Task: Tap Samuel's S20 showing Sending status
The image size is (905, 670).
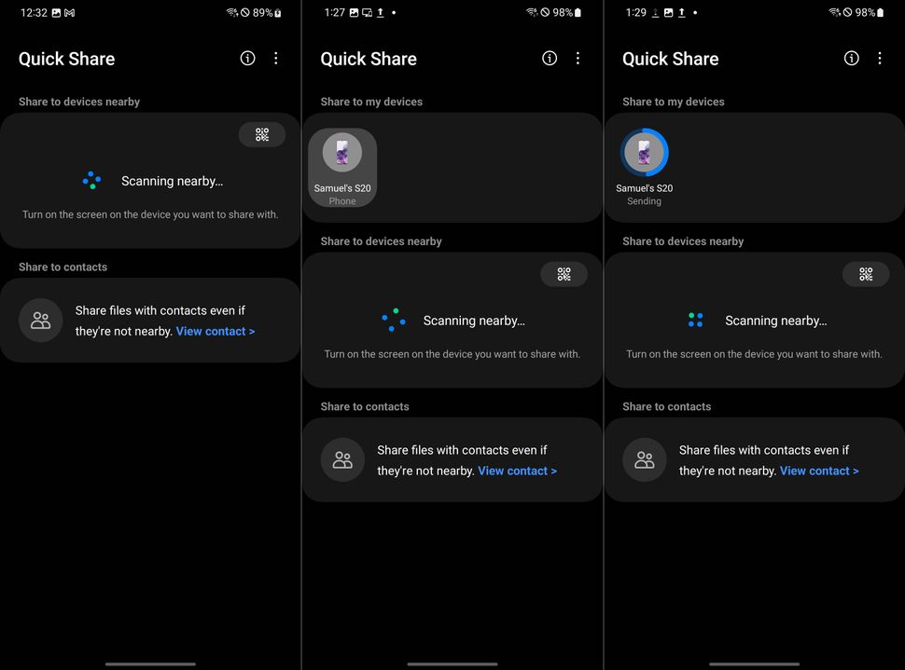Action: click(x=644, y=167)
